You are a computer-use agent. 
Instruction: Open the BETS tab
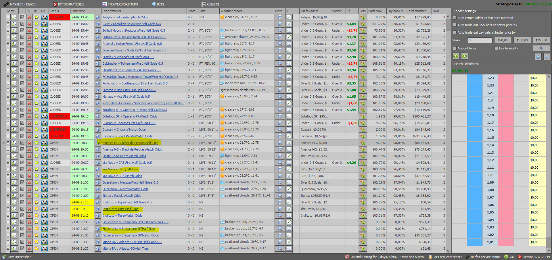[158, 4]
